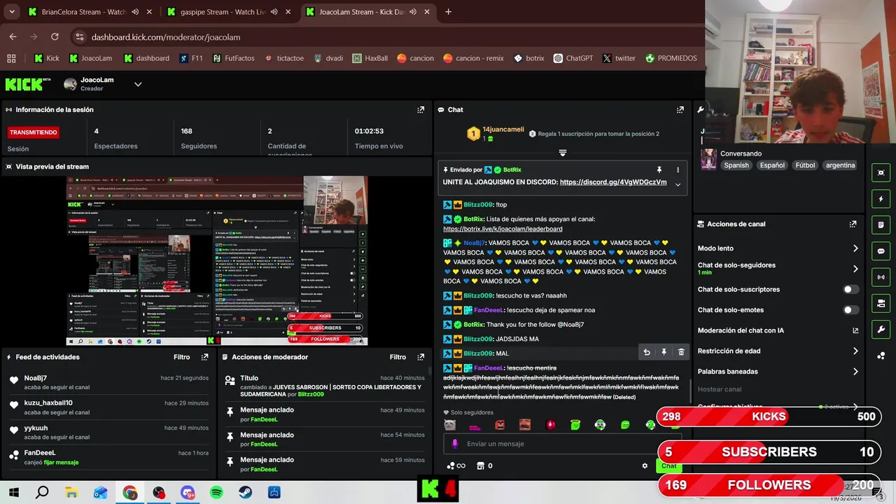Toggle Chat de solo-suscriptores switch
The width and height of the screenshot is (896, 504).
[x=850, y=289]
